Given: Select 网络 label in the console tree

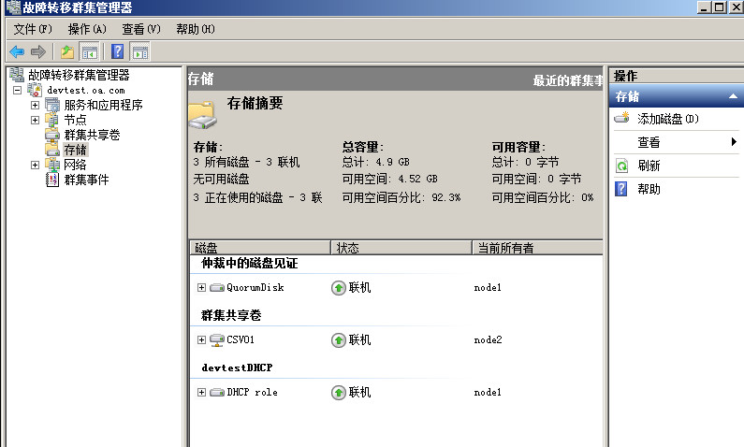Looking at the screenshot, I should point(75,165).
